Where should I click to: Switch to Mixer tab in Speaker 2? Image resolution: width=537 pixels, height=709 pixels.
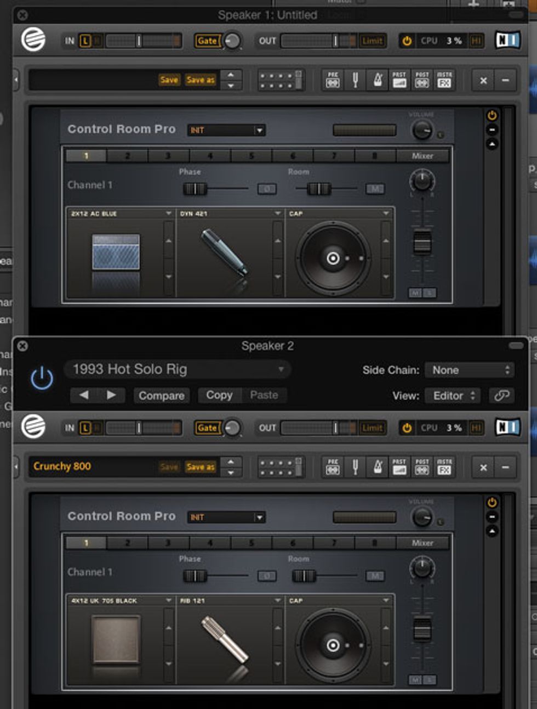tap(422, 543)
